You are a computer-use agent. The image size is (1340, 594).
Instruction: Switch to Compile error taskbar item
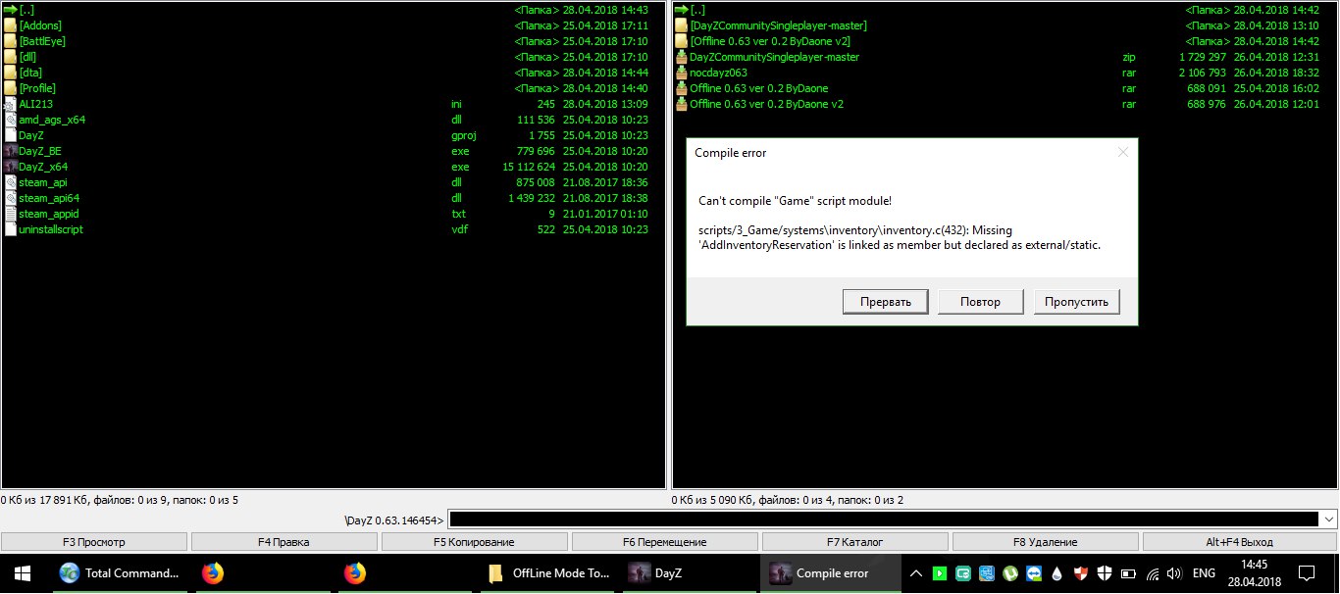830,573
